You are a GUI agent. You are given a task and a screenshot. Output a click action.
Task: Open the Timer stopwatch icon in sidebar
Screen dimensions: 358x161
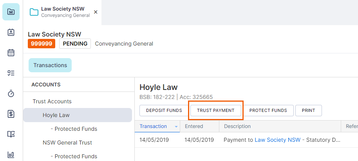click(11, 93)
